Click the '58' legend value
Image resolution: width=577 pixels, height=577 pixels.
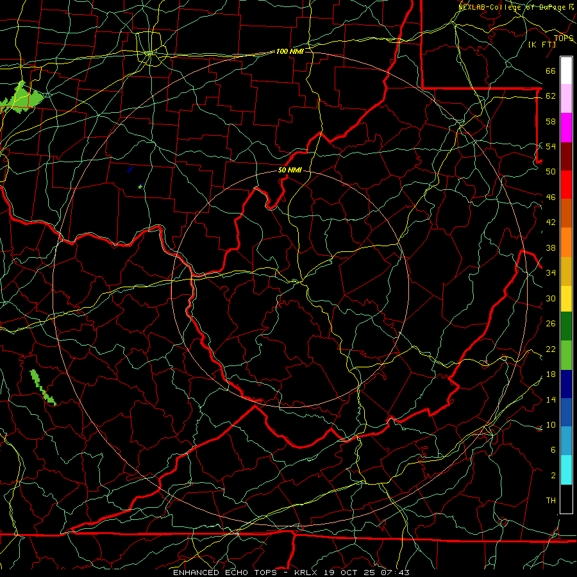tap(551, 121)
